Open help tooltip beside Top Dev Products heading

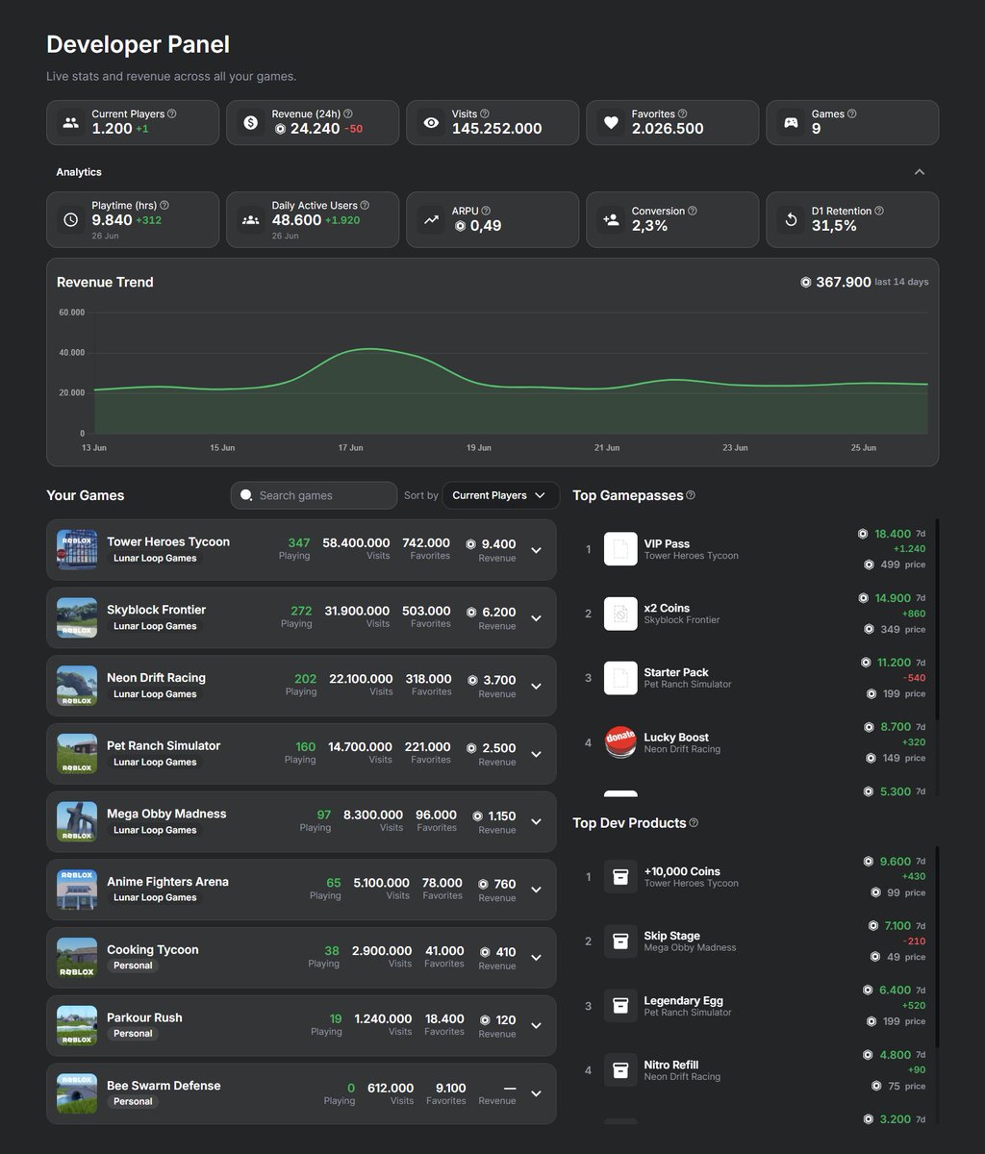tap(694, 823)
